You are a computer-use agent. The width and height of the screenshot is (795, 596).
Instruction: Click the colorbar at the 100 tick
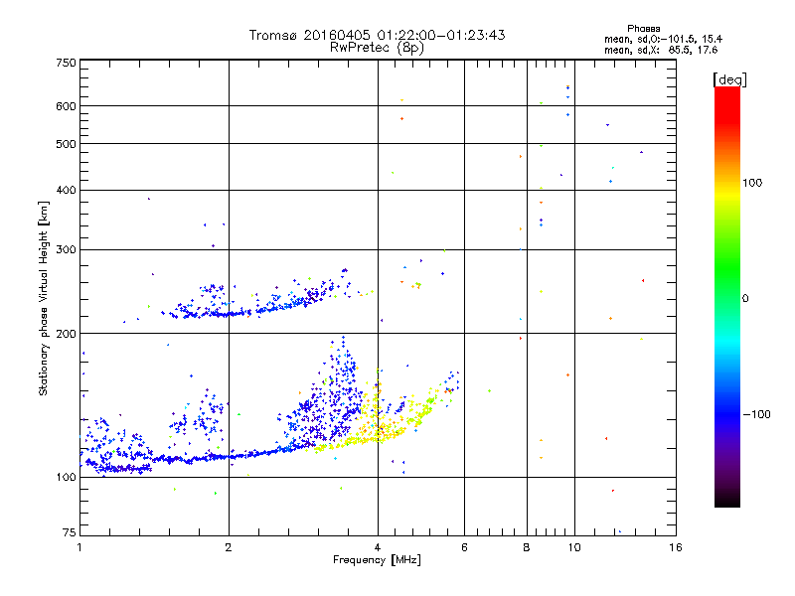coord(727,183)
